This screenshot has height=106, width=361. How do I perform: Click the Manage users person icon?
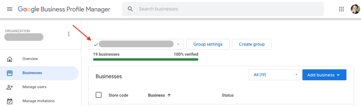tap(10, 87)
